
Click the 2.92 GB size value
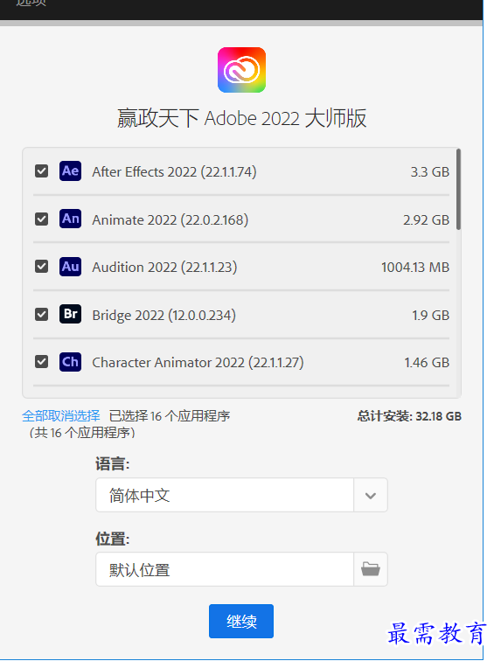point(426,220)
